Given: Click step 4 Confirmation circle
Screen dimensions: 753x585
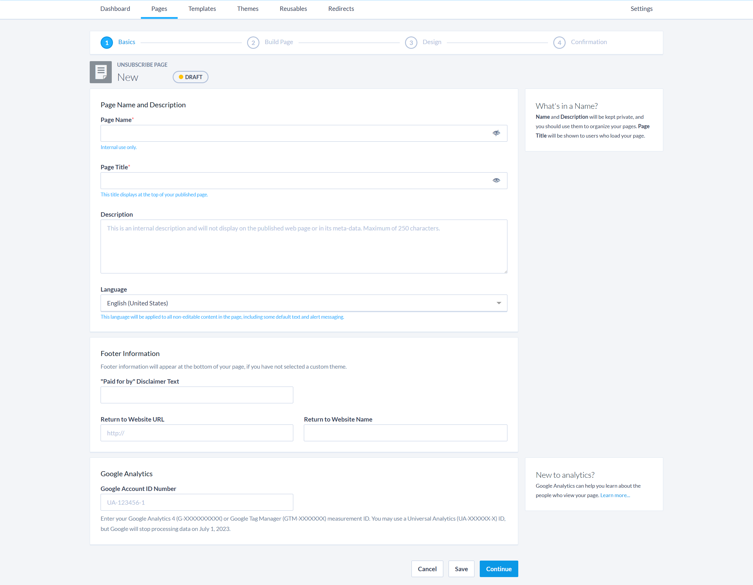Looking at the screenshot, I should (559, 42).
